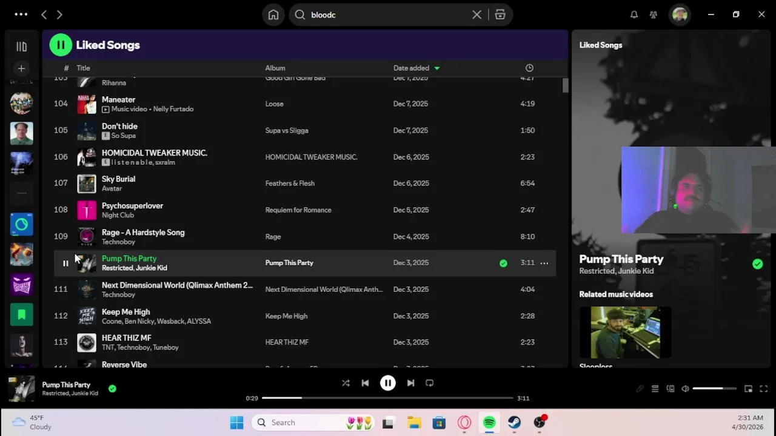This screenshot has height=436, width=776.
Task: Open the purple mask playlist in sidebar
Action: [21, 285]
